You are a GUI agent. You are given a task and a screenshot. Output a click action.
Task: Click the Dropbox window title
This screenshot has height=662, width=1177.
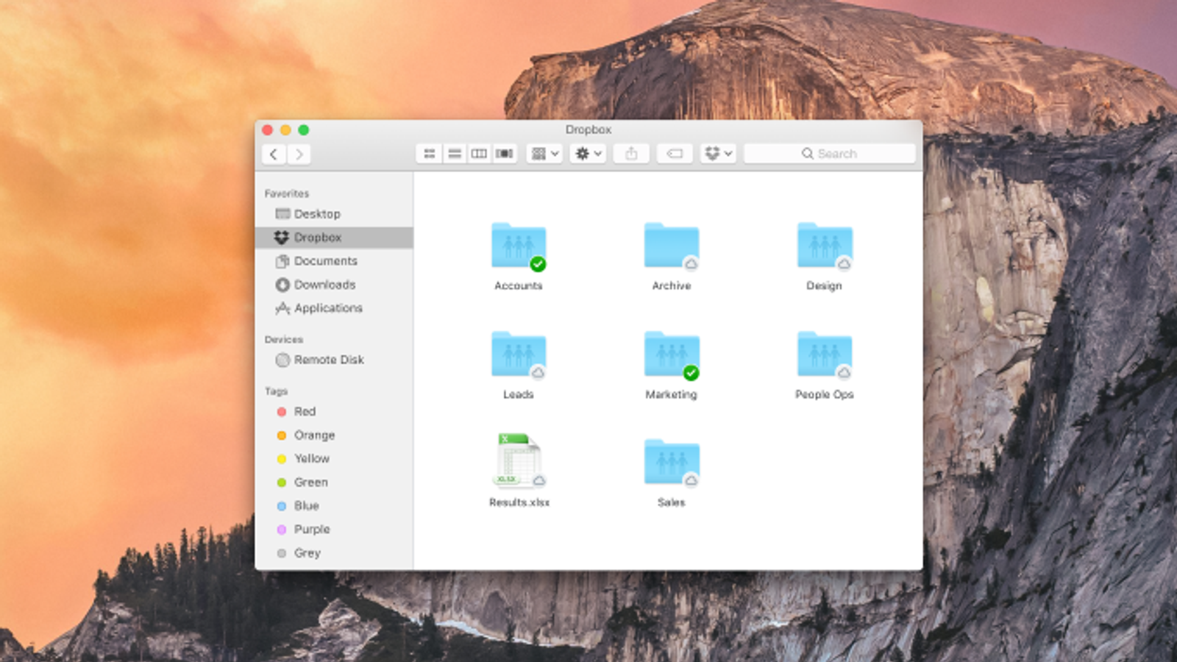click(588, 129)
